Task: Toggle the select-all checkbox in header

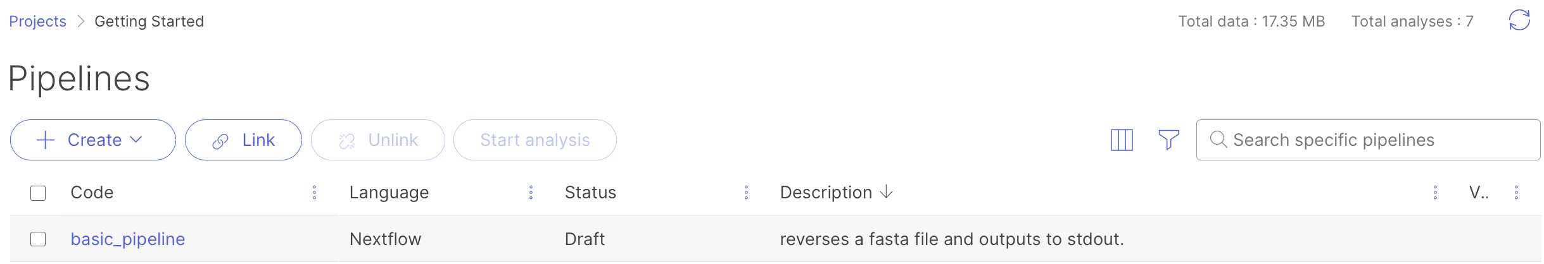Action: pos(38,193)
